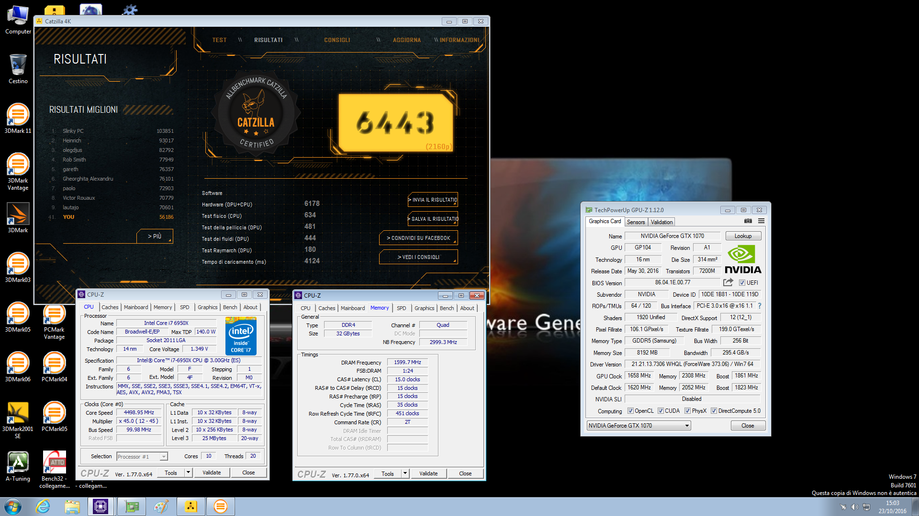Click the NVIDIA logo in GPU-Z
Screen dimensions: 919x516
pyautogui.click(x=742, y=259)
